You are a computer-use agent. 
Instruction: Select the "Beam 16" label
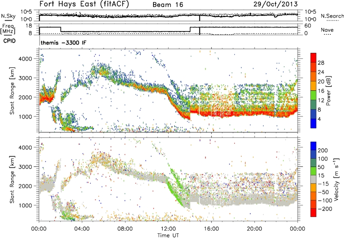pyautogui.click(x=168, y=5)
